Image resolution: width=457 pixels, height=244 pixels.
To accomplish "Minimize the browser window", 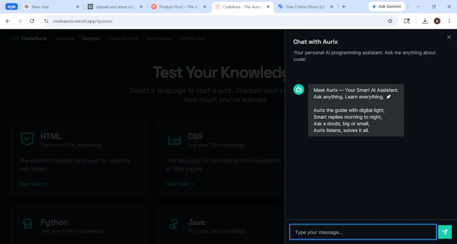I will tap(418, 7).
